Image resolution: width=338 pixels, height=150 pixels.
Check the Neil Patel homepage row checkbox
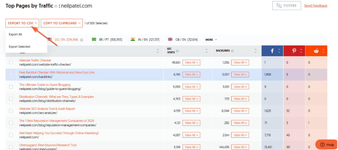pos(11,135)
